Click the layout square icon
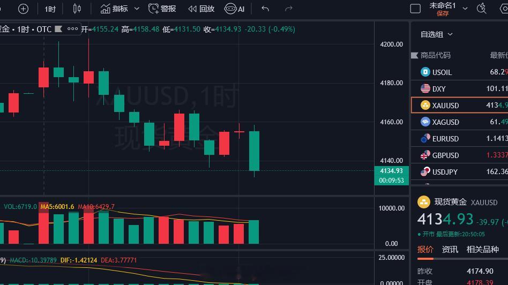 click(415, 9)
